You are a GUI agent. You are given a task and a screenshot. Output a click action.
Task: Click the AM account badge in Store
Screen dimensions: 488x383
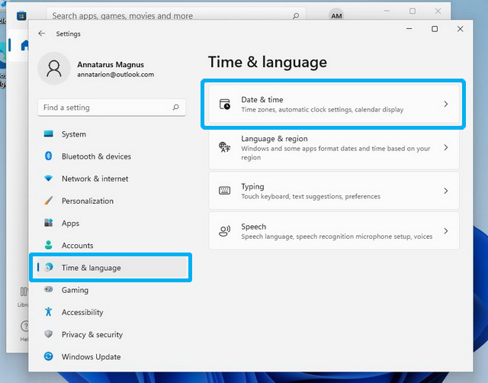[x=336, y=15]
